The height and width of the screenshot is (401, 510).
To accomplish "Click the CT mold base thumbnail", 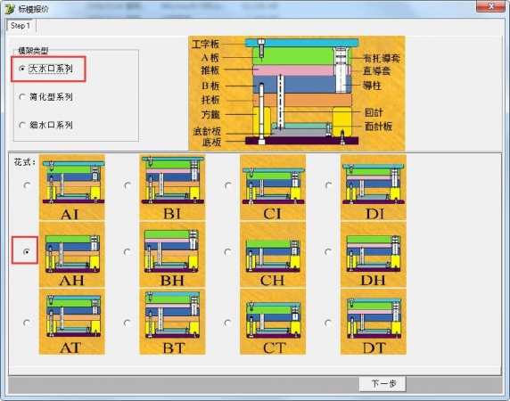I will click(273, 322).
